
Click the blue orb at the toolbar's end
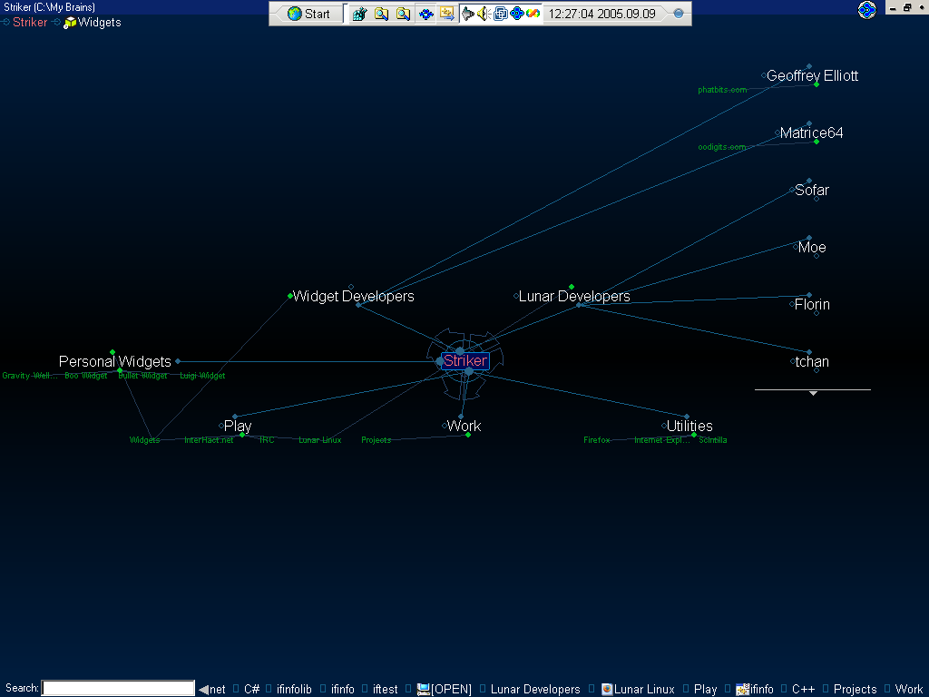pyautogui.click(x=679, y=14)
